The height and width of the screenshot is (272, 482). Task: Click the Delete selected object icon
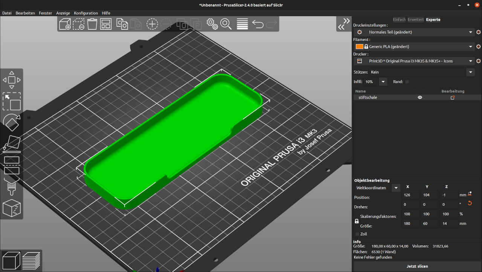[x=78, y=24]
